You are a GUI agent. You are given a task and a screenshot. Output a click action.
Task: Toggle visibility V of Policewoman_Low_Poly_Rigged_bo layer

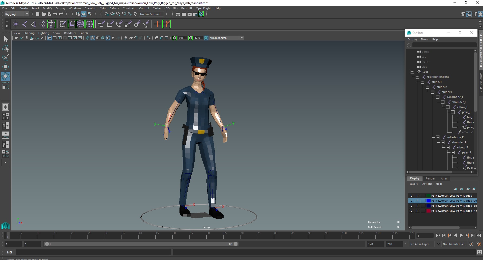pyautogui.click(x=411, y=206)
